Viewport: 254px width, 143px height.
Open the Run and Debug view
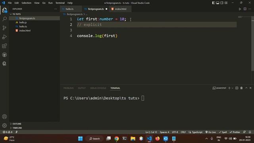coord(4,37)
